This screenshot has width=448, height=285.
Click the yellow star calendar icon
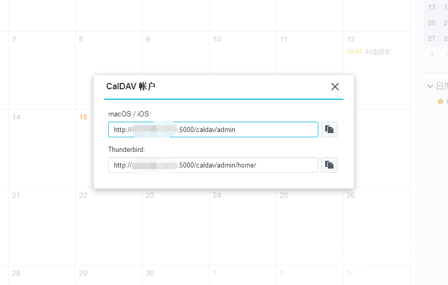point(441,101)
